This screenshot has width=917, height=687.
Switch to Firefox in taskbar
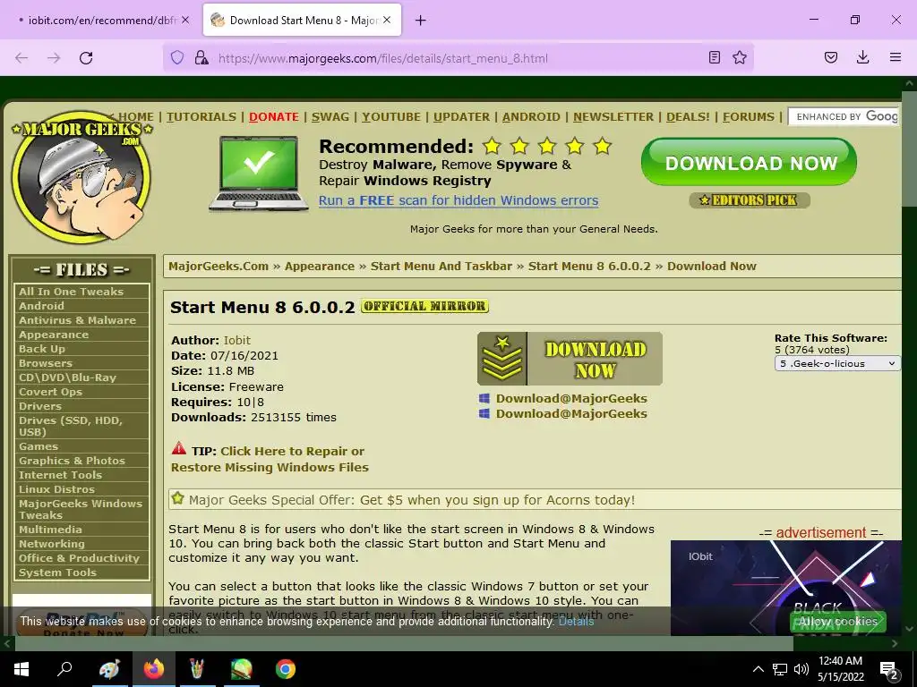[154, 669]
